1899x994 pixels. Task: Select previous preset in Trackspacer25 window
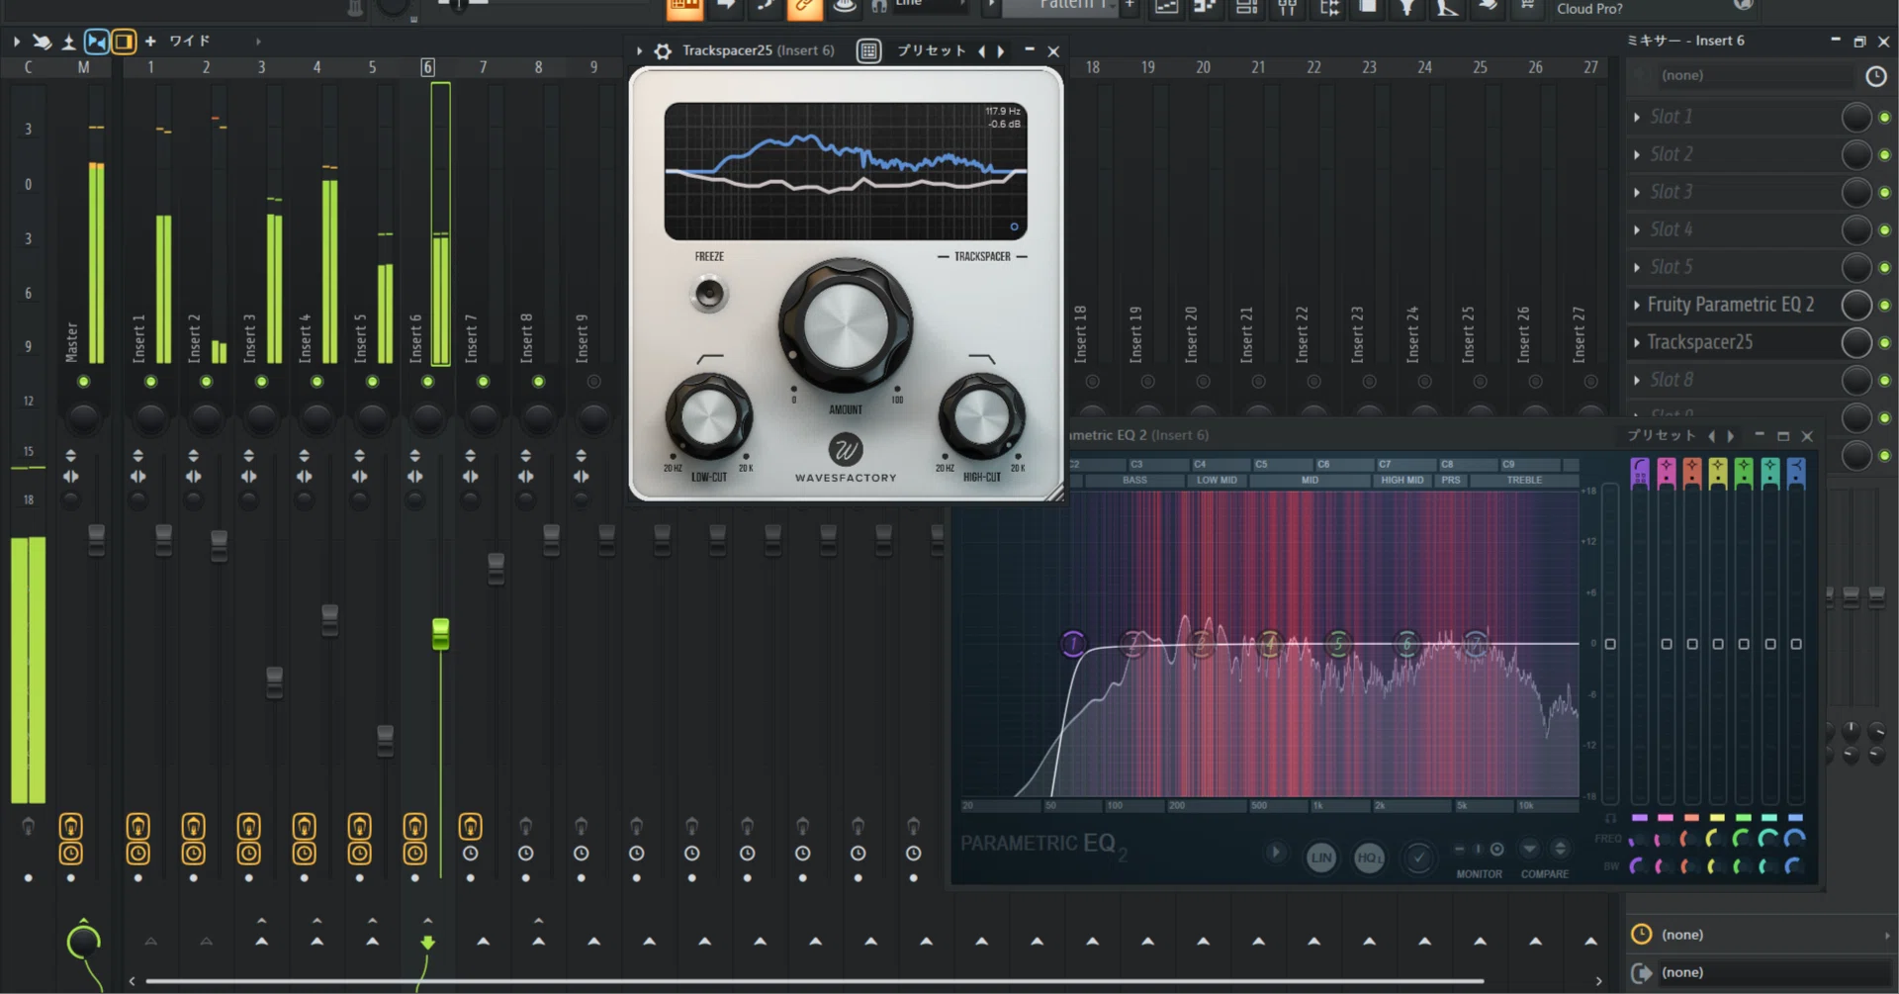click(981, 51)
